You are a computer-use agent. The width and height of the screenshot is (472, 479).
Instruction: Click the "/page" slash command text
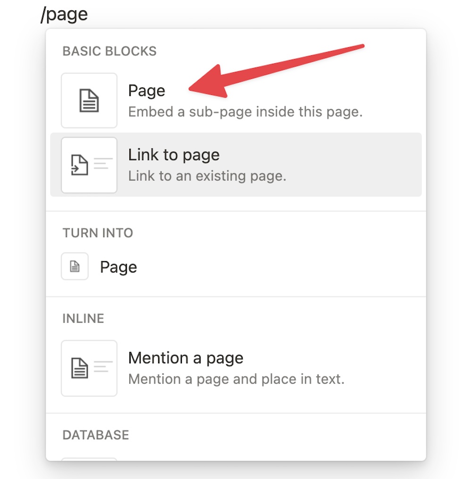tap(64, 15)
